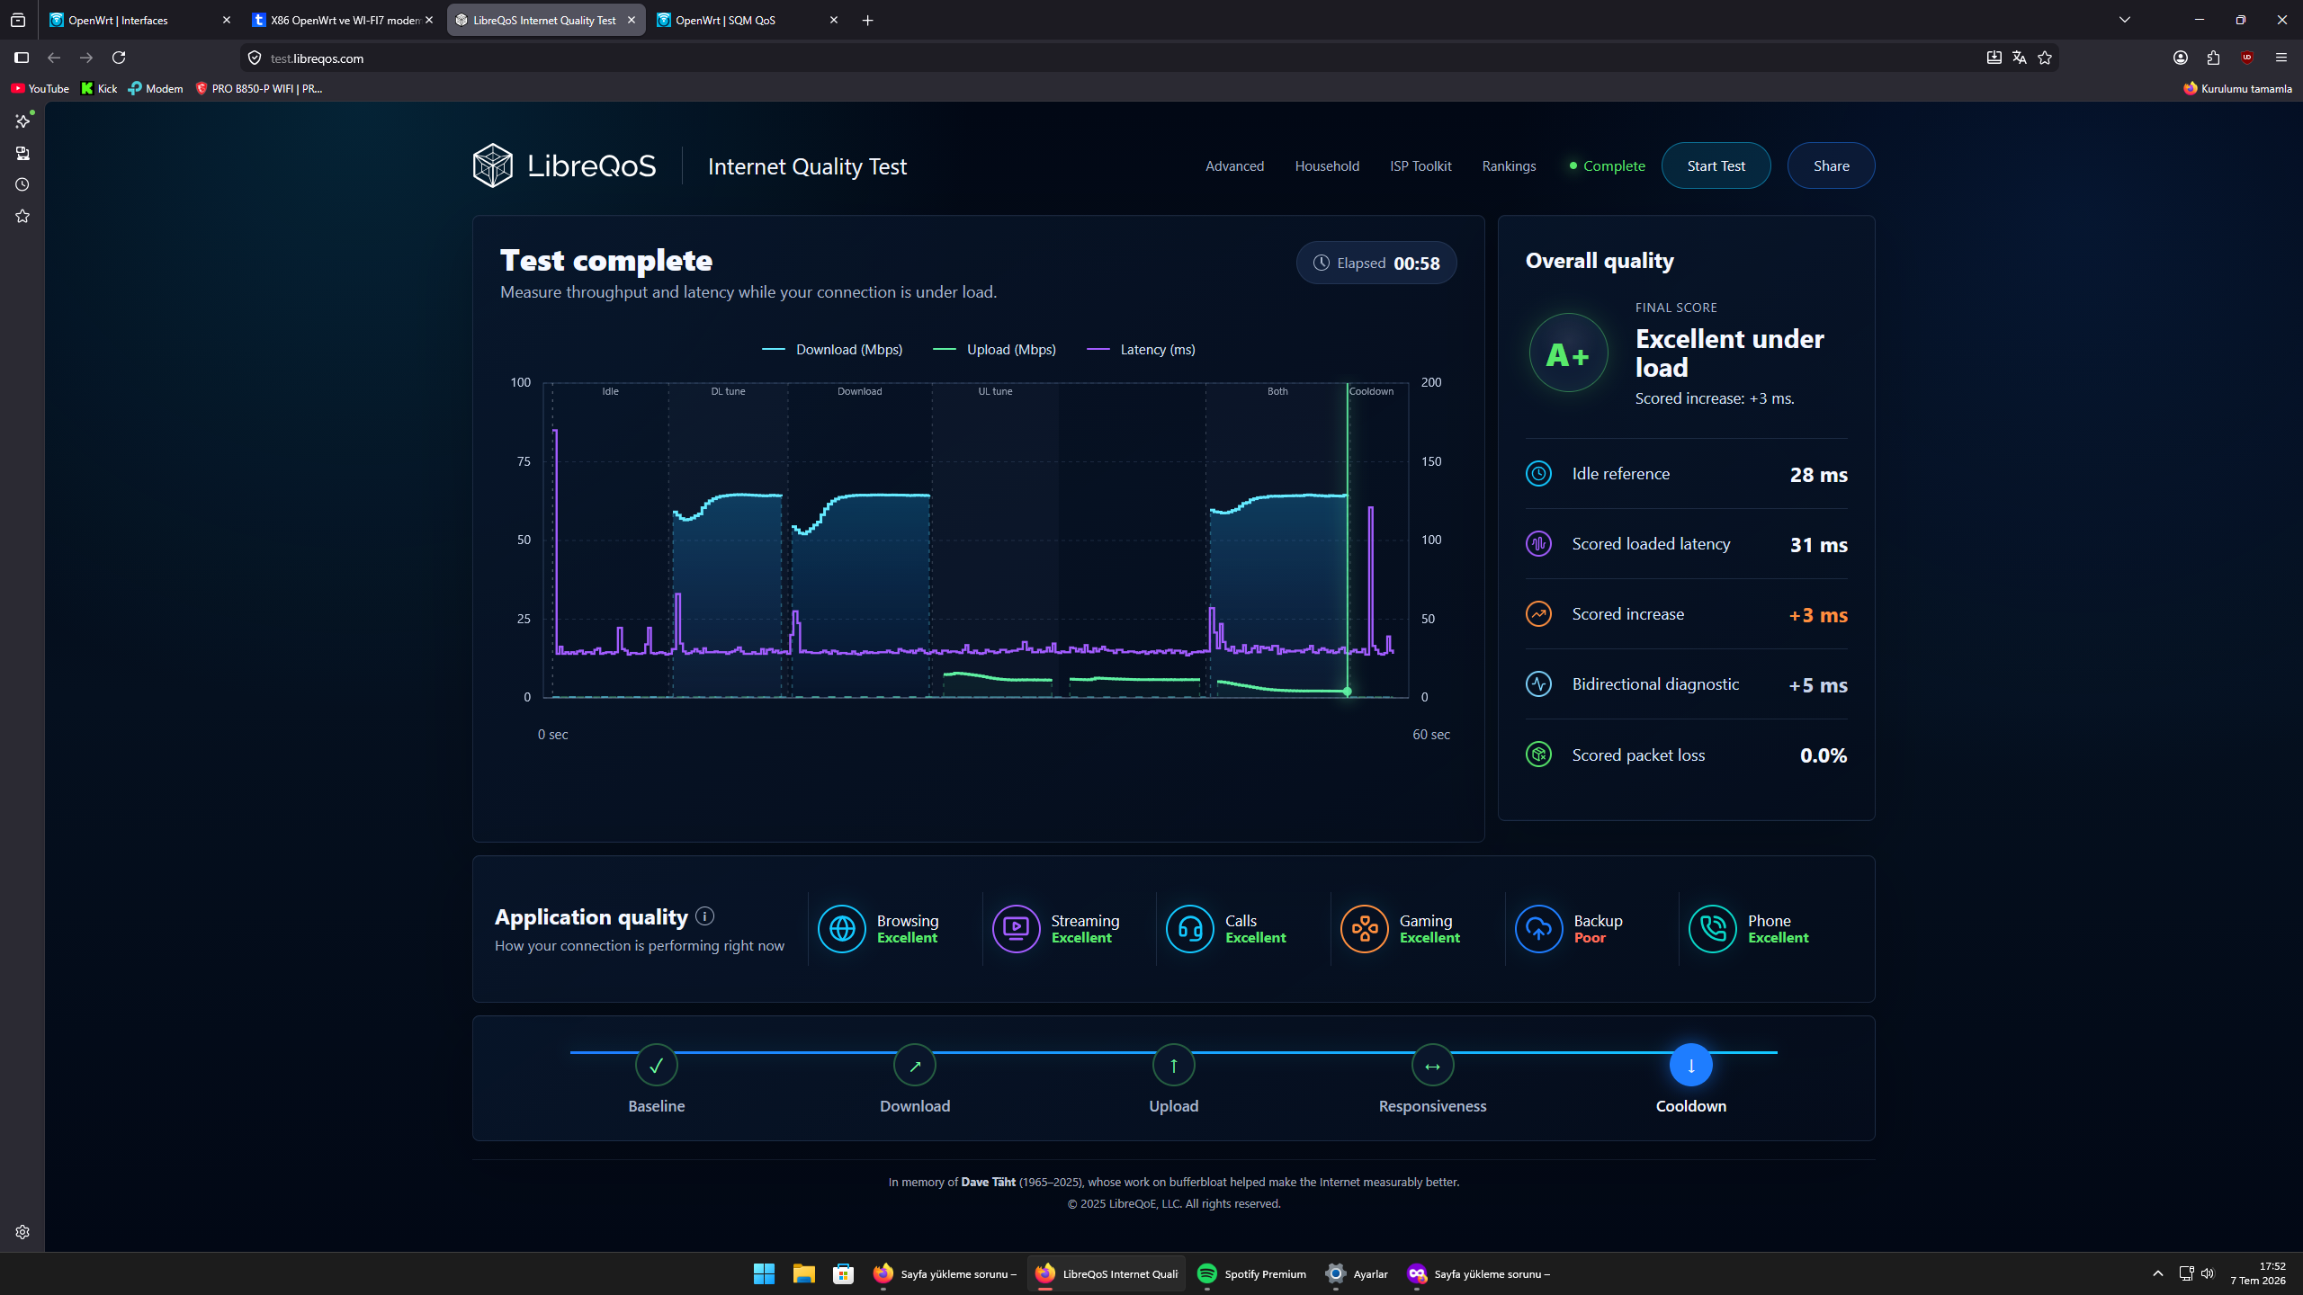This screenshot has height=1295, width=2303.
Task: Toggle the Upload (Mbps) legend series
Action: (x=994, y=350)
